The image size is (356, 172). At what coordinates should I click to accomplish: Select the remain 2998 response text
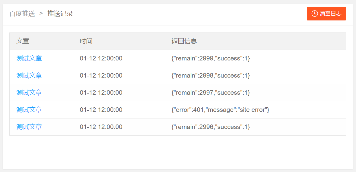pyautogui.click(x=211, y=75)
